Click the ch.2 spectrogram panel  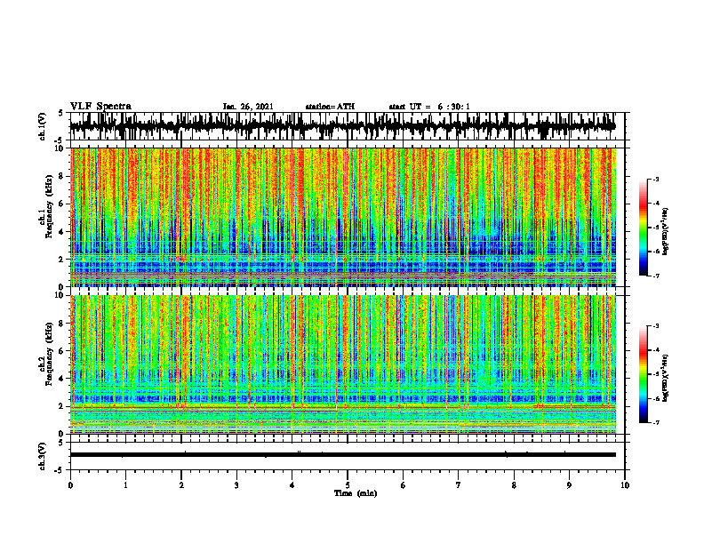pos(342,364)
